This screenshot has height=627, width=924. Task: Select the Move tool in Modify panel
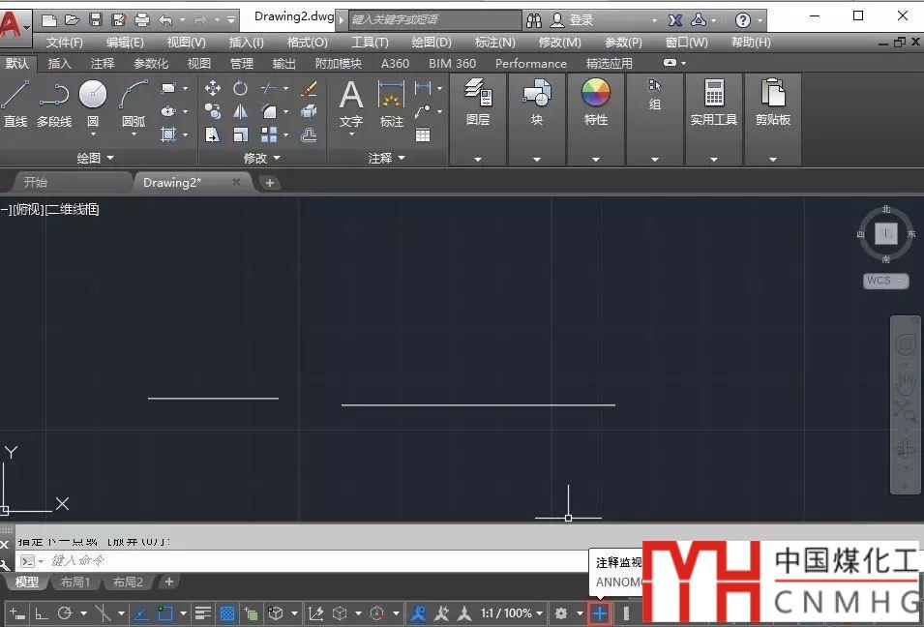coord(213,88)
